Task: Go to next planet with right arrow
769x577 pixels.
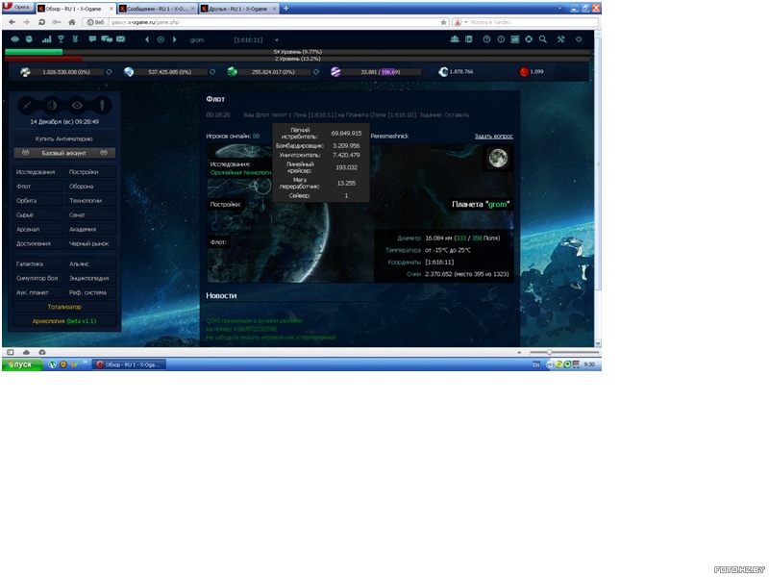Action: 175,39
